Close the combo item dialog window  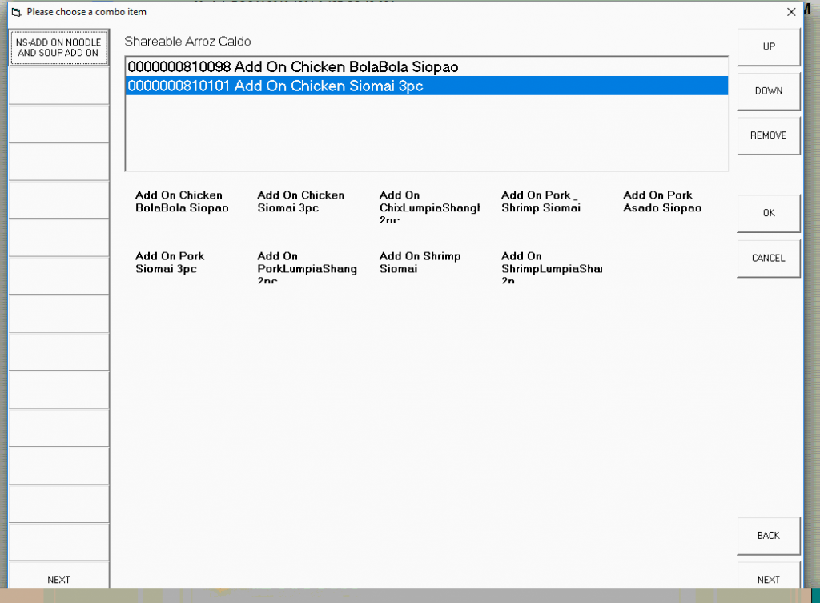click(791, 12)
